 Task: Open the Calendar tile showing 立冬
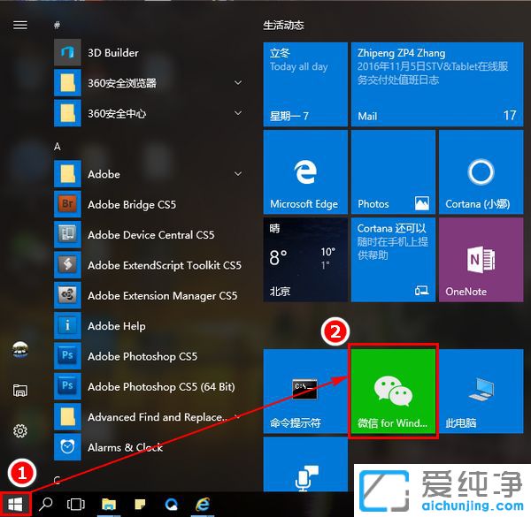(x=305, y=84)
